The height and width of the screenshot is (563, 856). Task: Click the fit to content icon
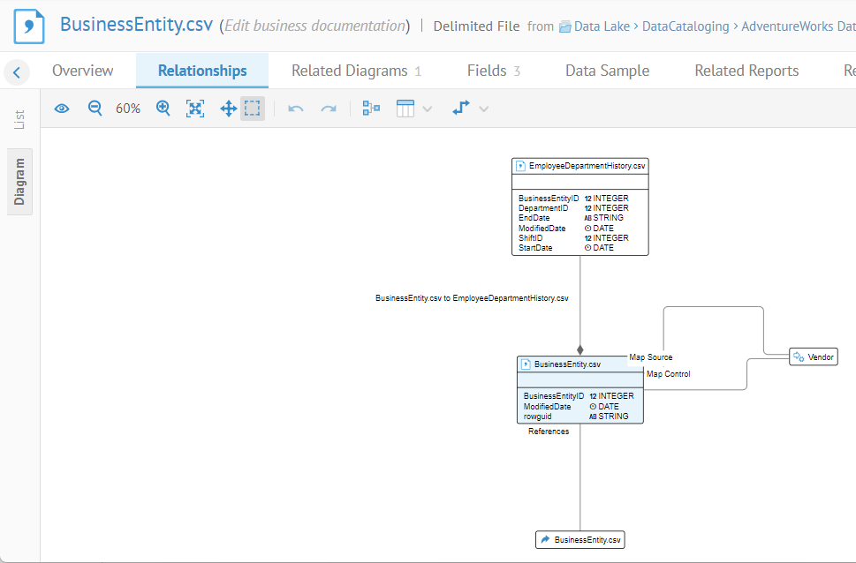click(195, 109)
